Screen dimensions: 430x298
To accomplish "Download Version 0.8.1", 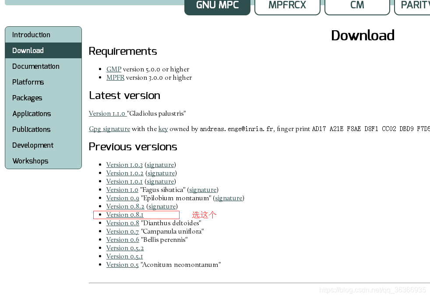I will point(125,215).
